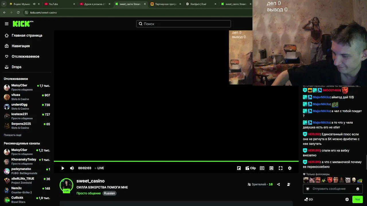Image resolution: width=367 pixels, height=206 pixels.
Task: Pick the white cat emote in quick emotes
Action: click(x=348, y=180)
